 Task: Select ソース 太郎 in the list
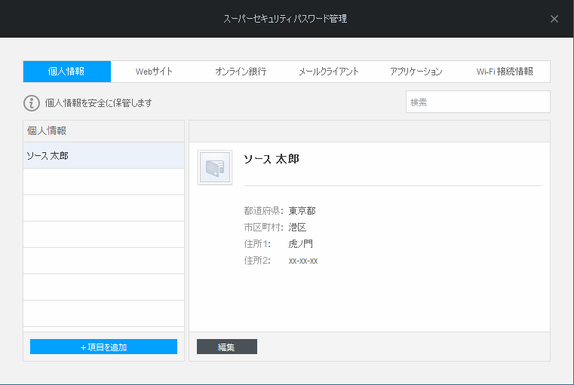click(103, 155)
